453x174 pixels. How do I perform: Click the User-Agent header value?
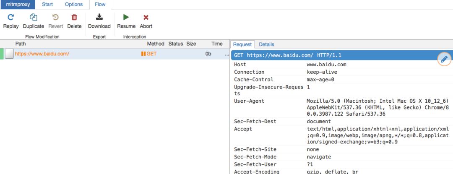coord(378,107)
